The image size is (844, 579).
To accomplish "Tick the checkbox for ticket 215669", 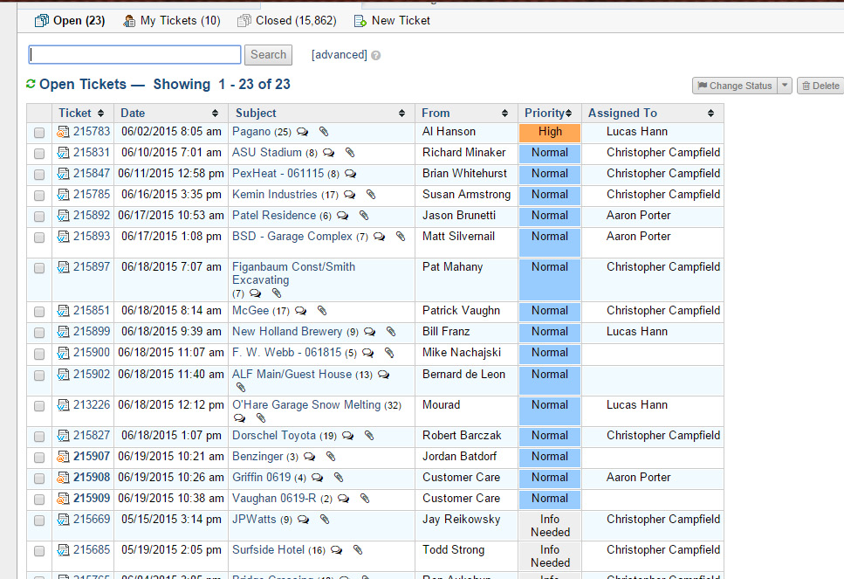I will click(x=39, y=520).
